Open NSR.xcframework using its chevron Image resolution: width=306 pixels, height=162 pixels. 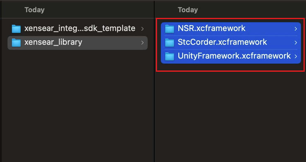pos(296,29)
